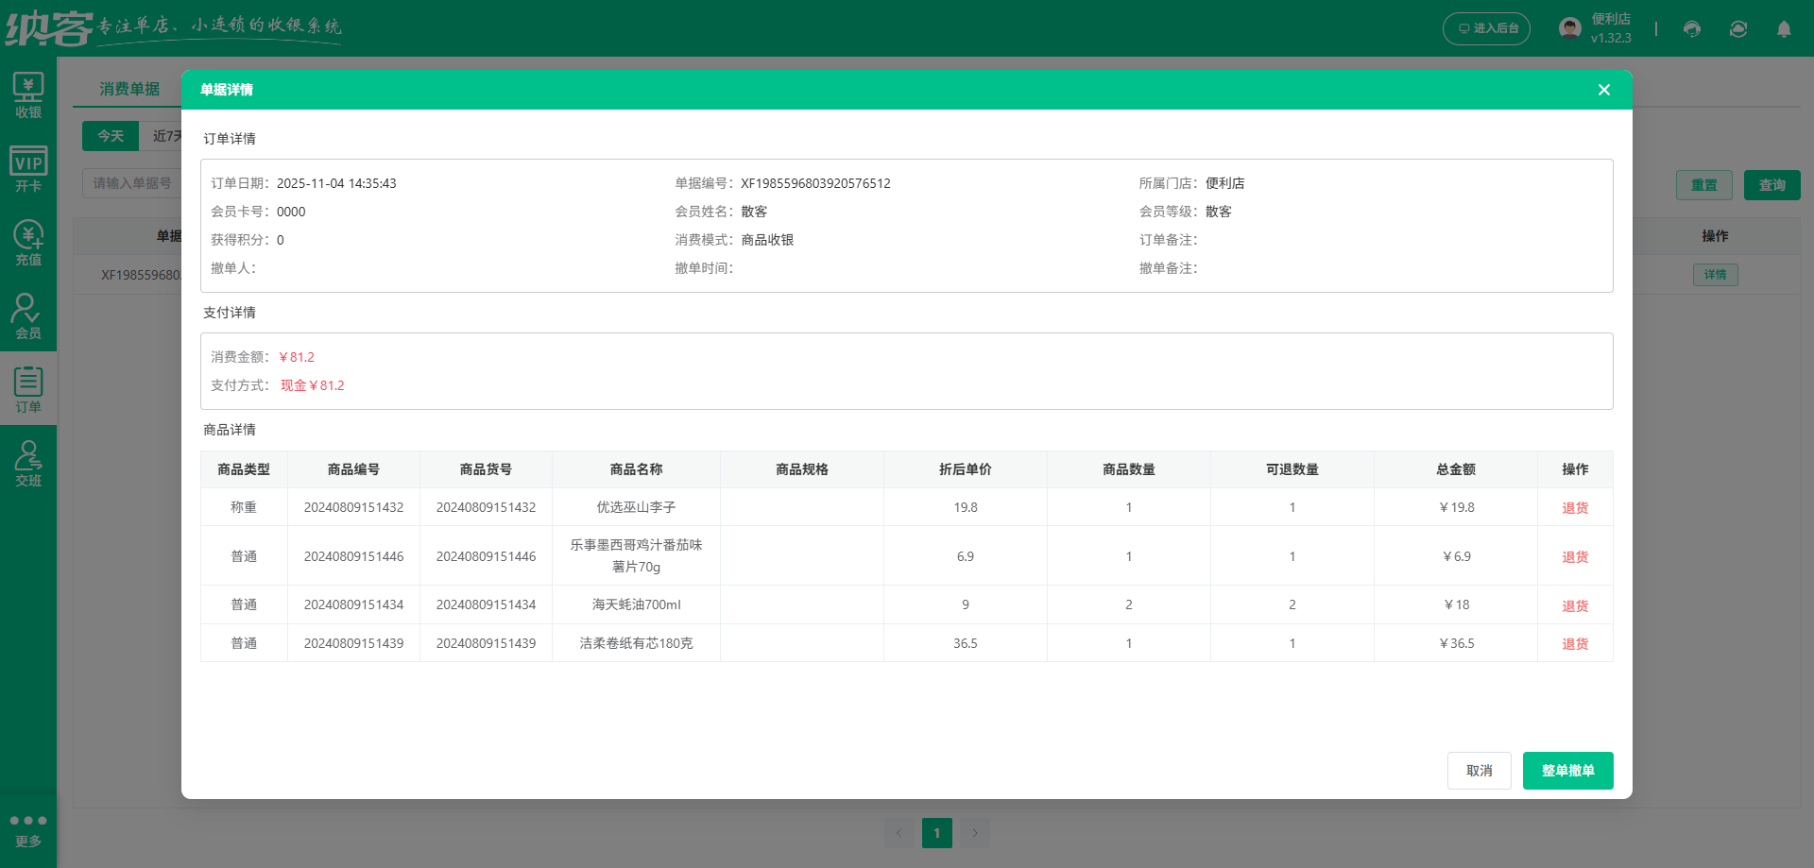
Task: Click the 整单撤单 void order button
Action: [x=1566, y=770]
